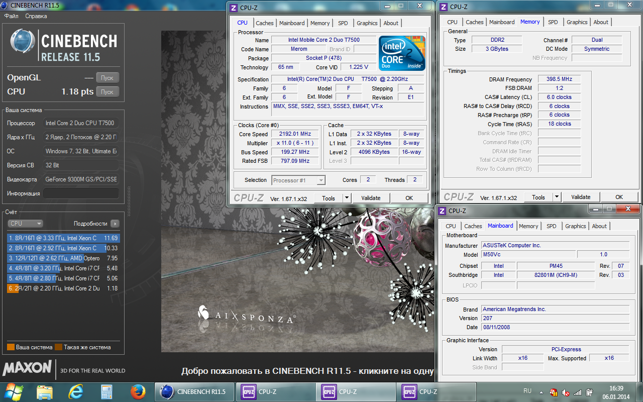
Task: Click the Code Name Merom field
Action: pos(298,49)
